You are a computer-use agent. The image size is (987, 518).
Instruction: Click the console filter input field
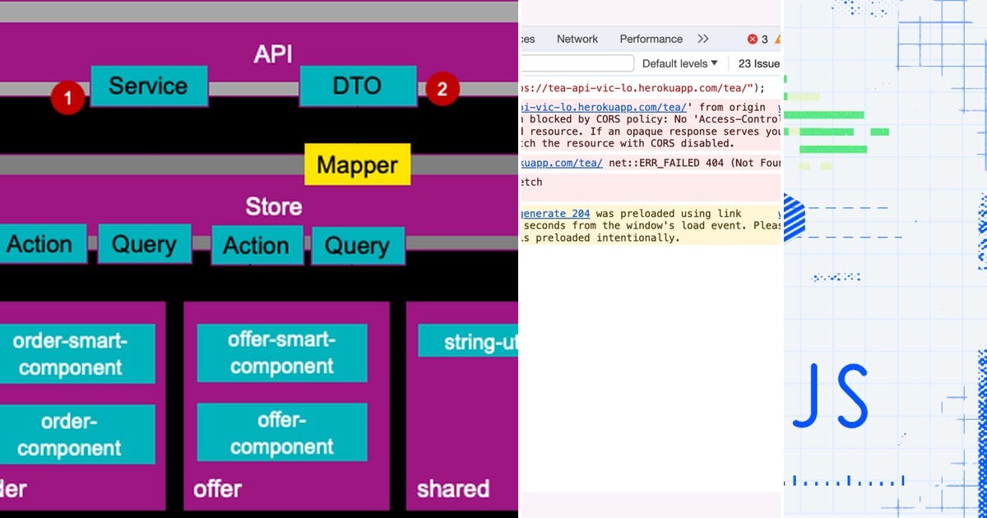point(576,62)
